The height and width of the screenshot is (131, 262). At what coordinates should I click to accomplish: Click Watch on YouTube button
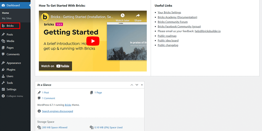click(x=55, y=66)
